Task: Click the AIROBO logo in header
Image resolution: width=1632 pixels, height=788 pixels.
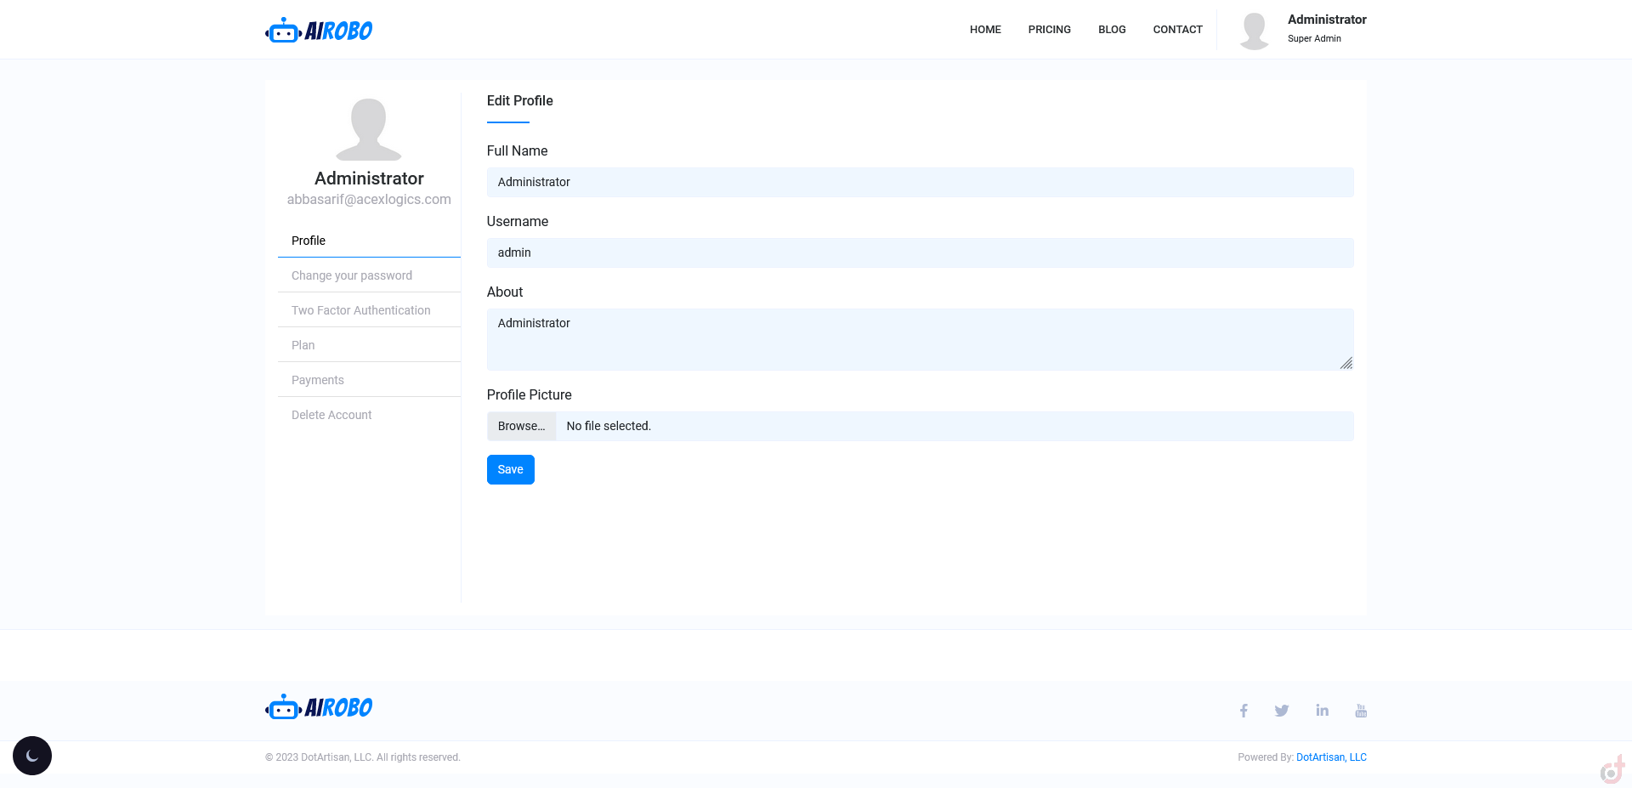Action: pos(319,31)
